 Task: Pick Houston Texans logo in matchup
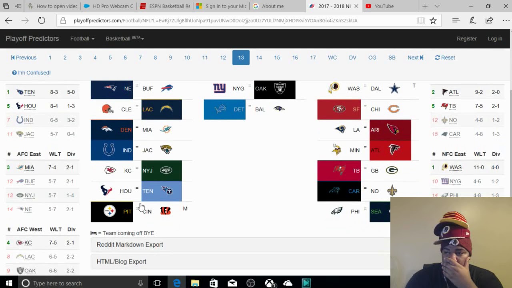(106, 191)
